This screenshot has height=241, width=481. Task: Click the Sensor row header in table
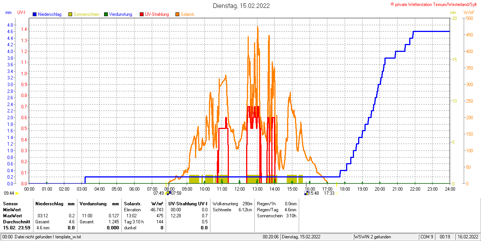pyautogui.click(x=10, y=203)
